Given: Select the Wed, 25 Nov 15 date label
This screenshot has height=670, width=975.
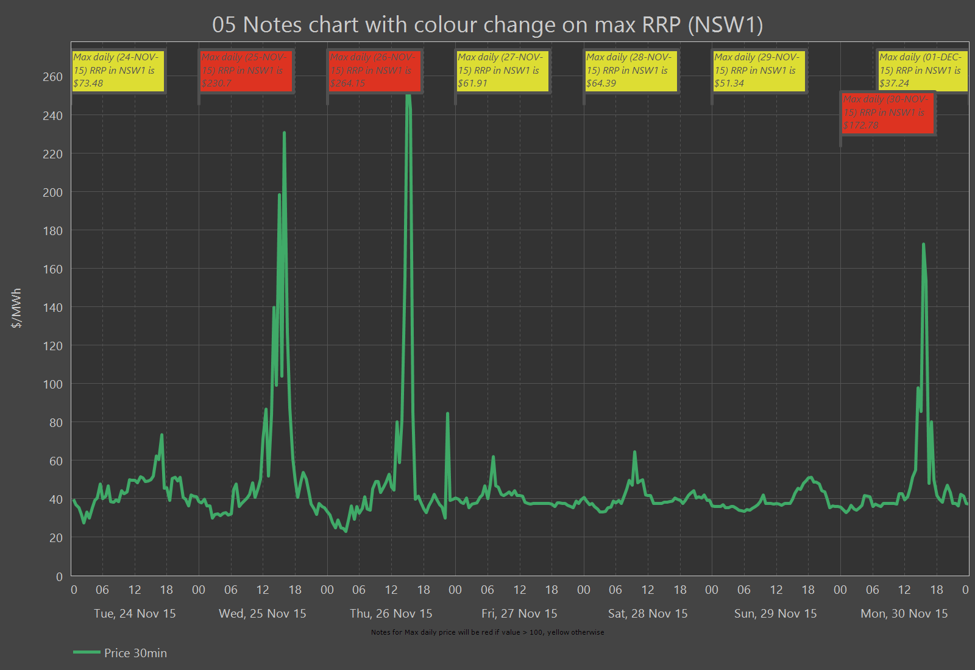Looking at the screenshot, I should 263,613.
